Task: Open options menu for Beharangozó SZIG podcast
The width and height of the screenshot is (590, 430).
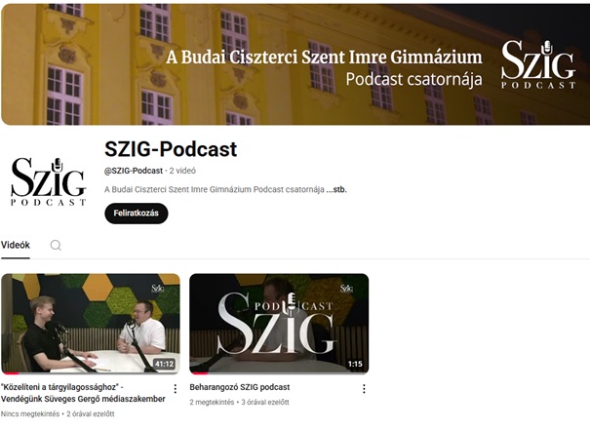Action: pyautogui.click(x=364, y=389)
